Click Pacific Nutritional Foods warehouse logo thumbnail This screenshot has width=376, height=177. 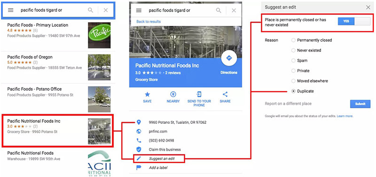coord(99,163)
